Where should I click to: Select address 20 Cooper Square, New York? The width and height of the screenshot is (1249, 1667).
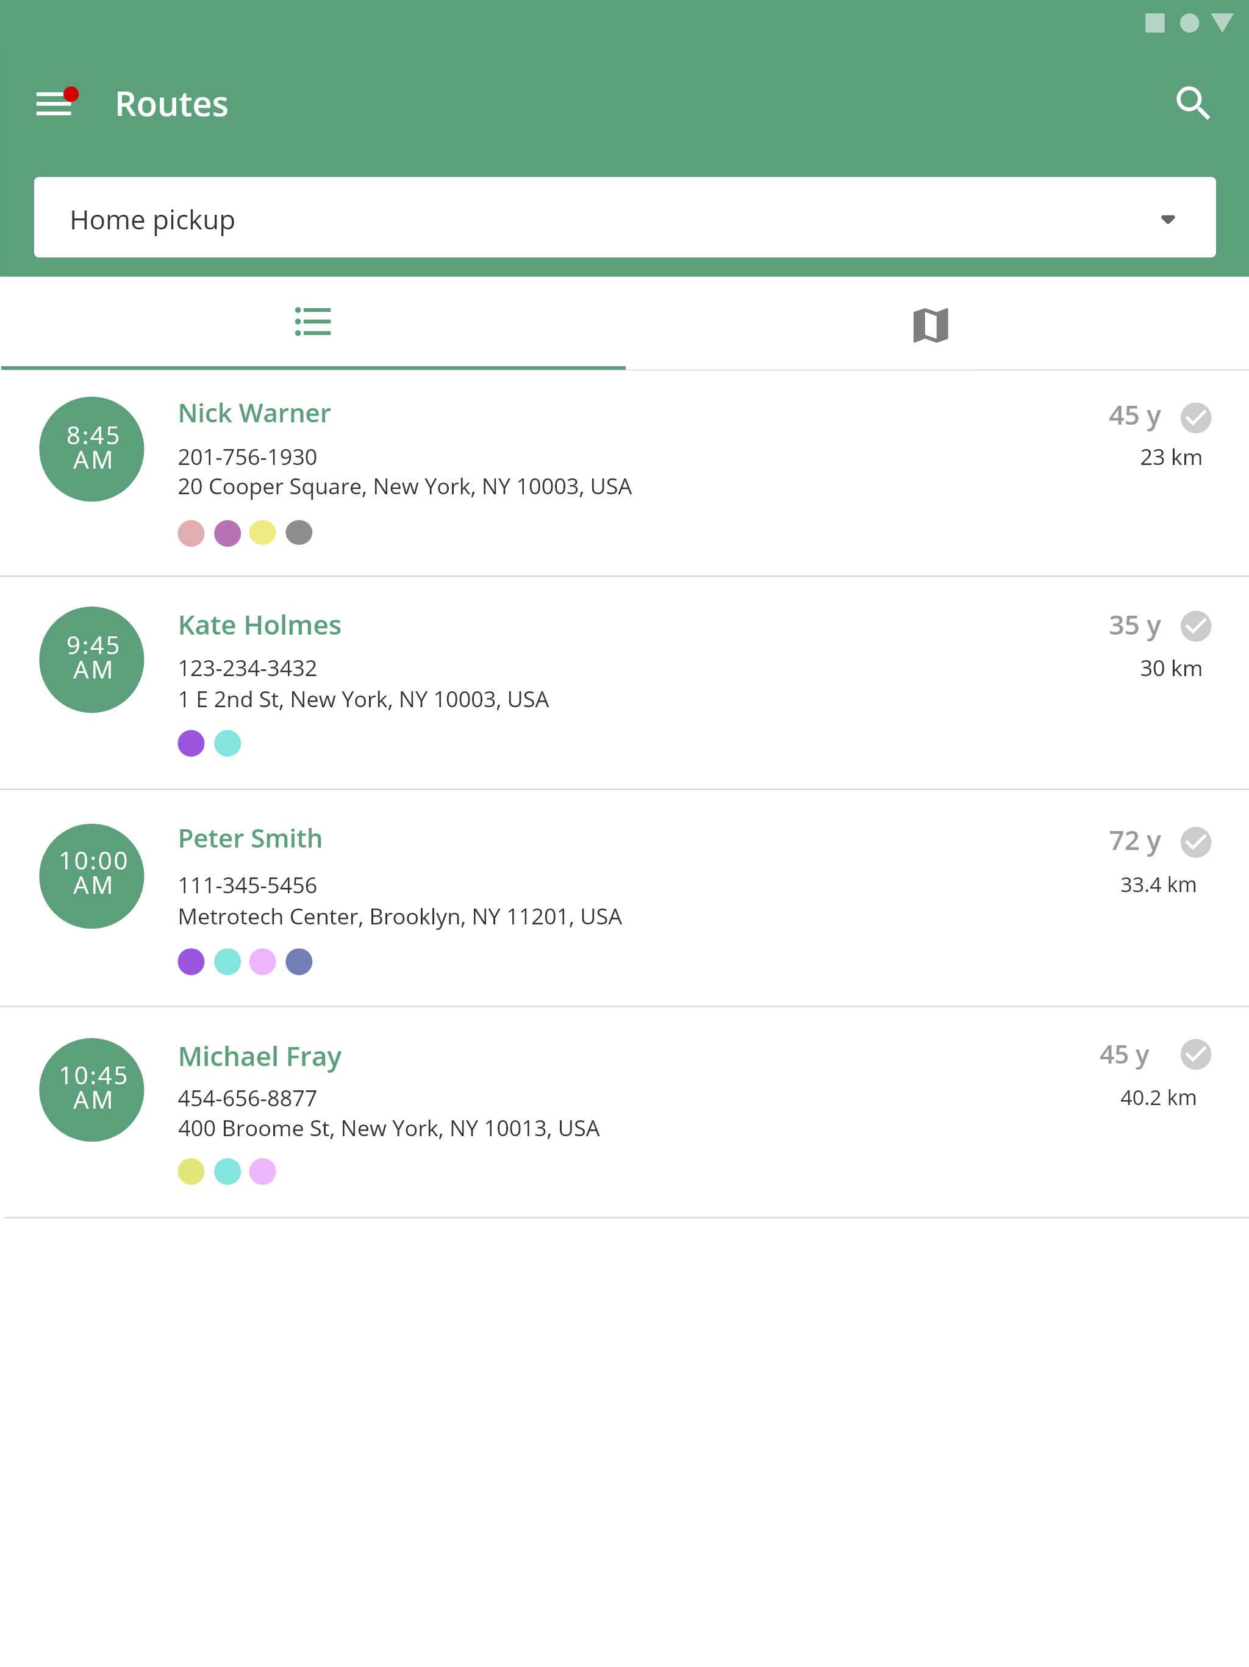pyautogui.click(x=404, y=488)
